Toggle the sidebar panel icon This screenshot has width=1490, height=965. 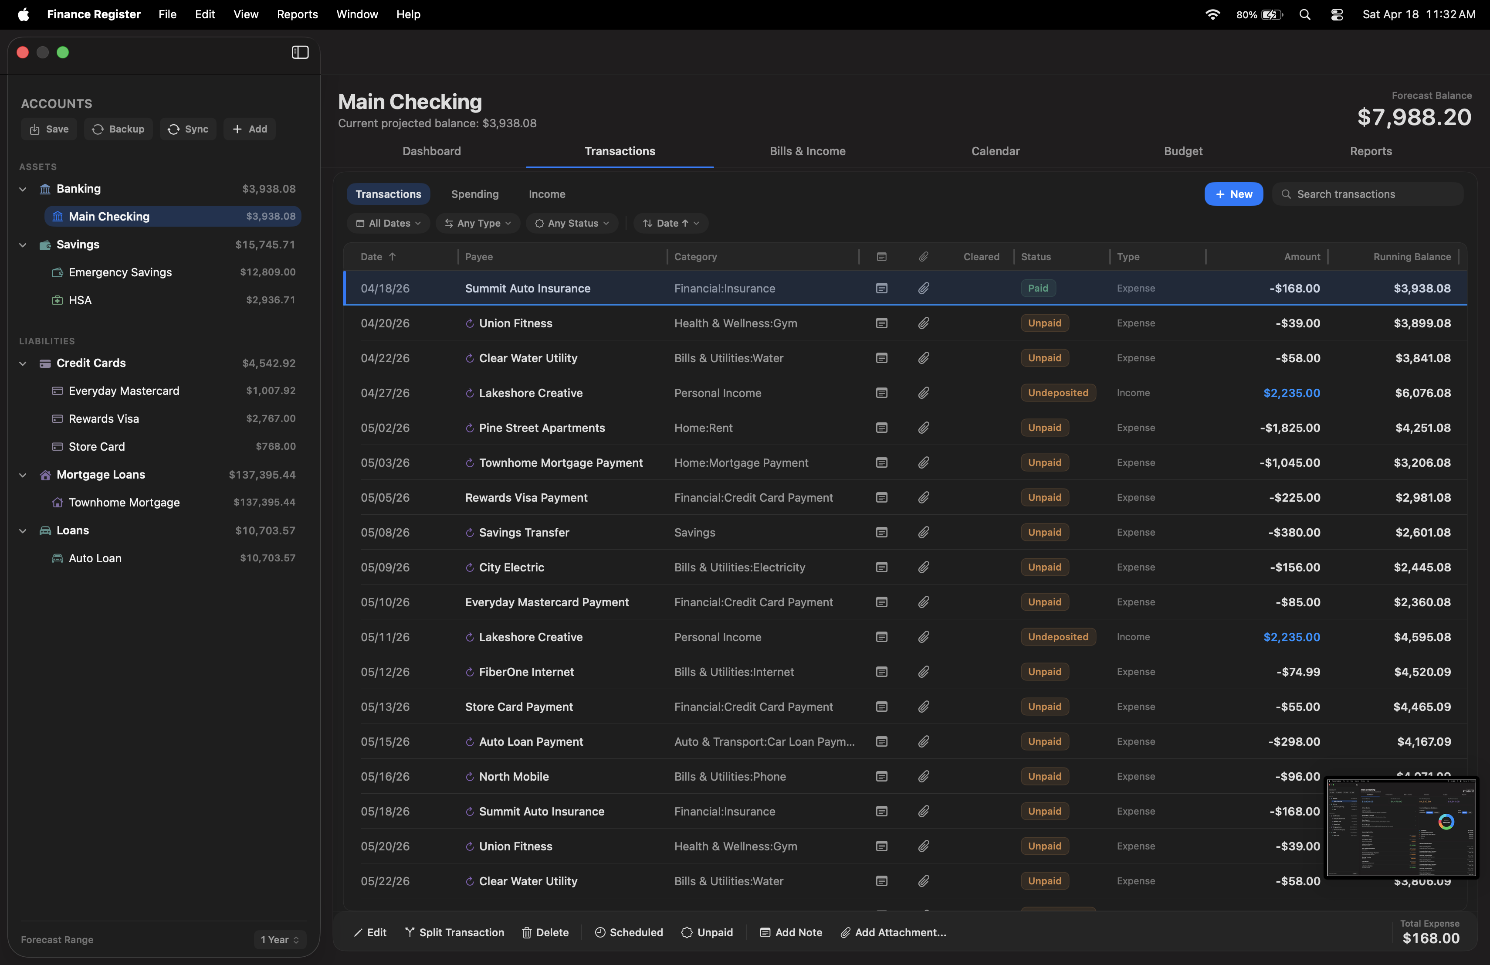[x=300, y=53]
